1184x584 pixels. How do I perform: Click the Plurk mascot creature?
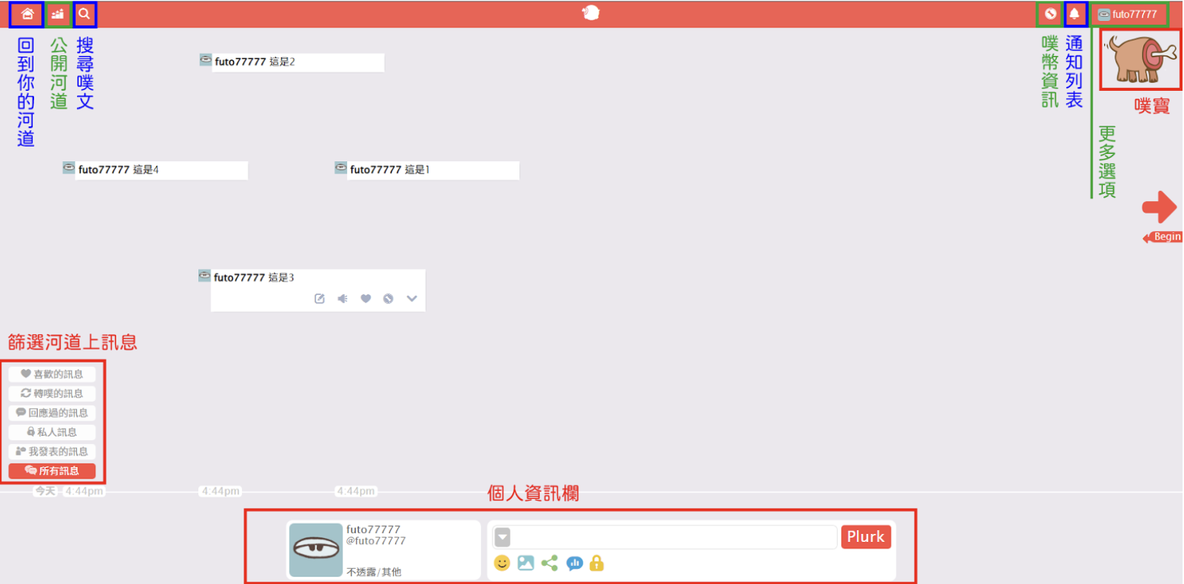pos(1140,59)
